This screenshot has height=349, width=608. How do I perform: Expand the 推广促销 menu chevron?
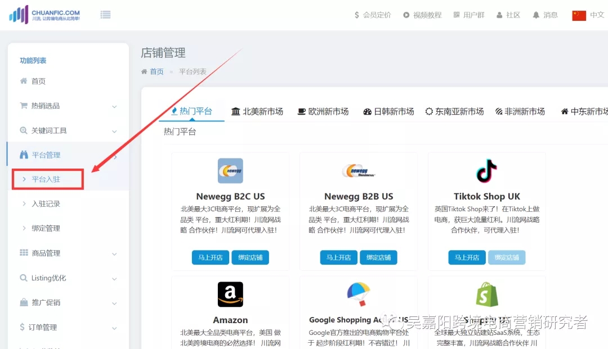pos(114,303)
